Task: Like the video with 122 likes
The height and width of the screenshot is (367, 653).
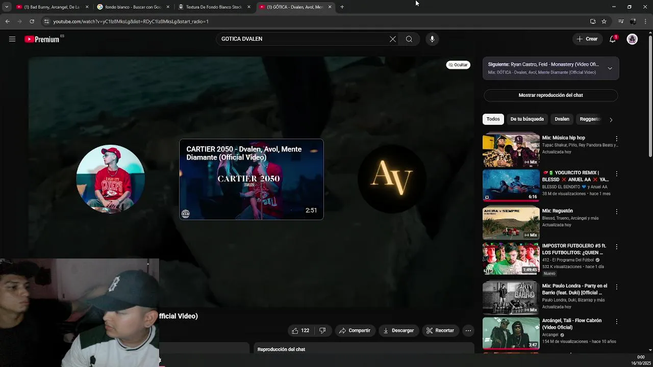Action: 300,330
